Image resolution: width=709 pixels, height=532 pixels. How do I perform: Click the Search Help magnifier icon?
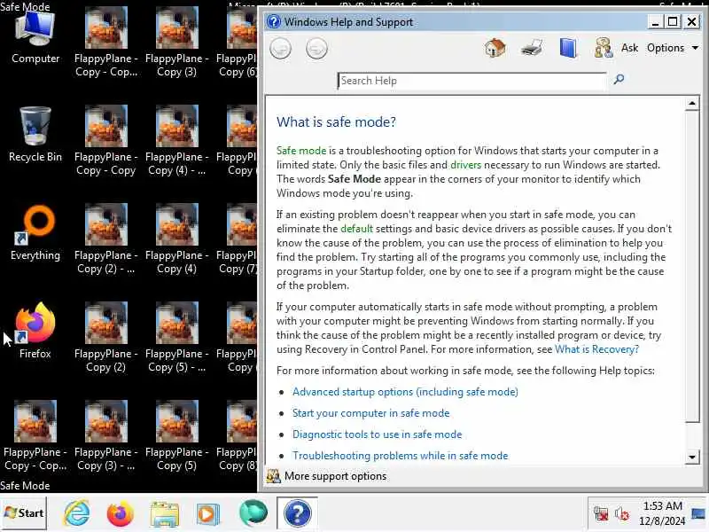(x=619, y=80)
